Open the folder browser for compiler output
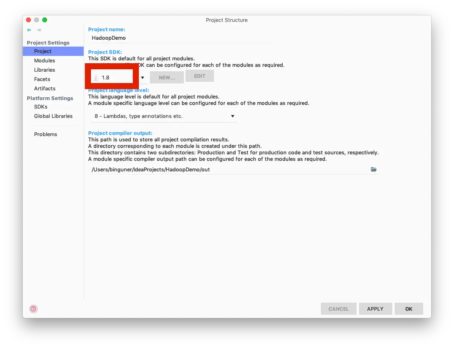This screenshot has width=454, height=348. tap(373, 169)
